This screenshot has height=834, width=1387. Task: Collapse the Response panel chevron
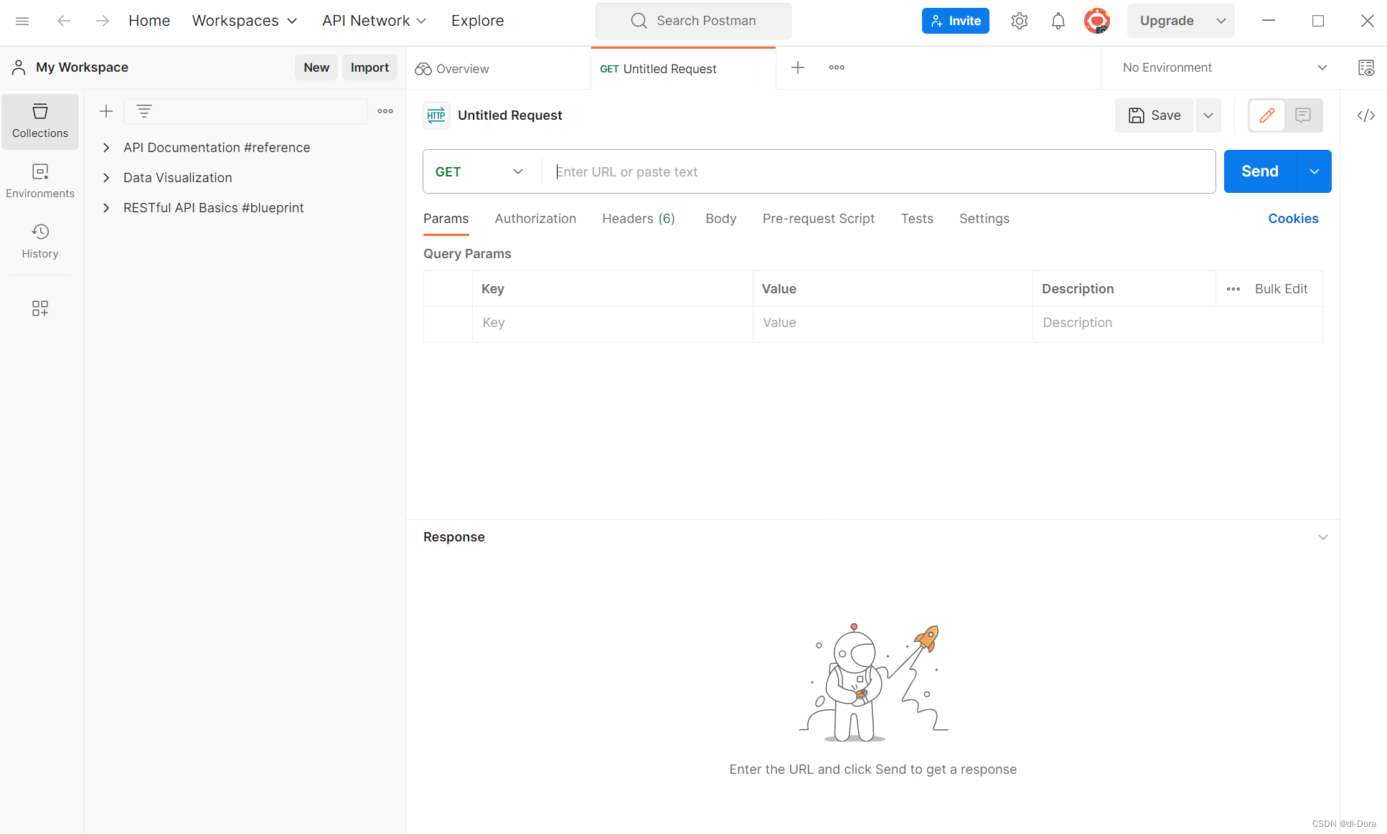[x=1322, y=537]
